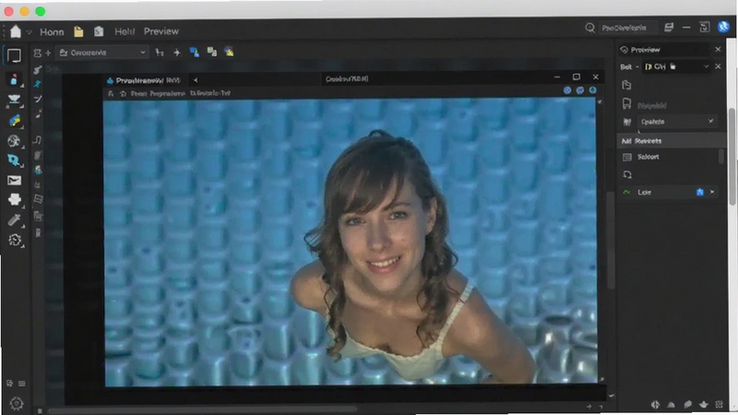Click the horizontal scrollbar below the canvas
This screenshot has width=738, height=415.
pyautogui.click(x=202, y=410)
